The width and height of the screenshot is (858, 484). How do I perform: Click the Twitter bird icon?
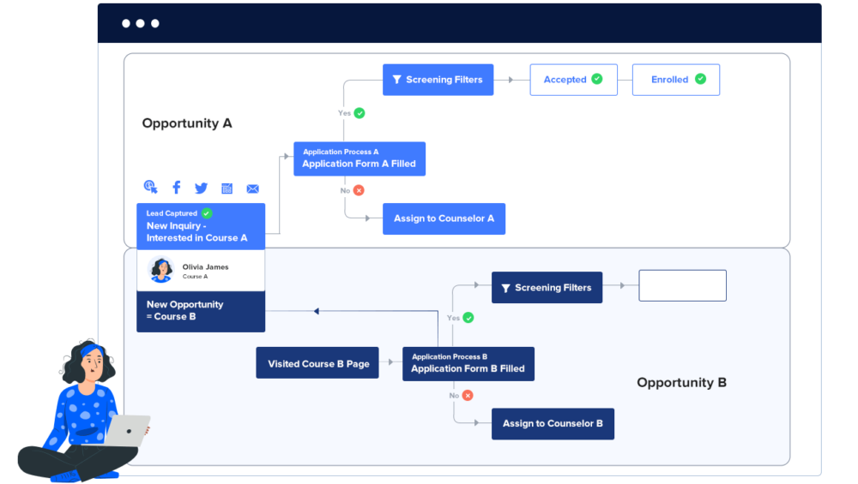point(201,188)
